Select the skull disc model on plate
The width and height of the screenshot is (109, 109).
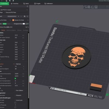77,57
